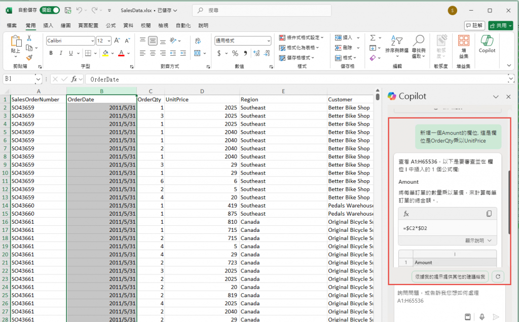
Task: Decrease font size with small A icon
Action: point(127,41)
